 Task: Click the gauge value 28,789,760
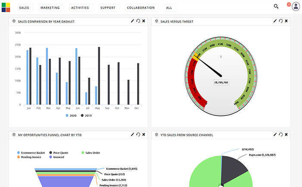coord(221,83)
